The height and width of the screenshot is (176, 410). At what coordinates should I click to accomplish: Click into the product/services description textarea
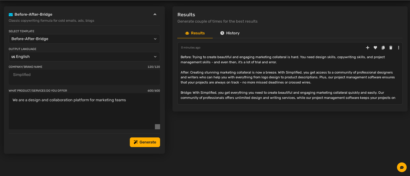(84, 111)
